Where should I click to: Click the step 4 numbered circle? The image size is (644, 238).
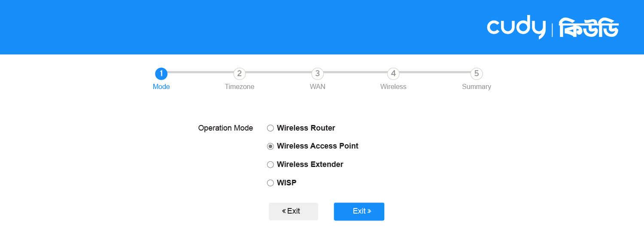(x=393, y=74)
